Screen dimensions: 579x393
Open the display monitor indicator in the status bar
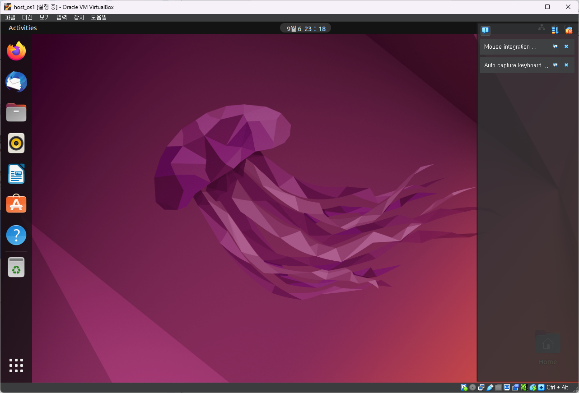pos(507,387)
